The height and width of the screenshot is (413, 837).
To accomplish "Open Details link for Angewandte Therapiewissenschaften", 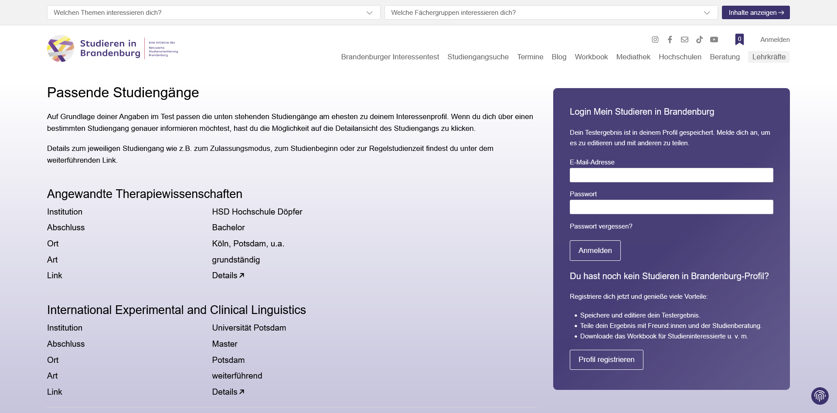I will (228, 276).
